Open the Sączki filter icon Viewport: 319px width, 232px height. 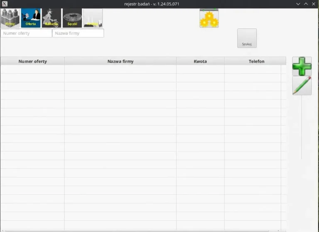point(72,18)
